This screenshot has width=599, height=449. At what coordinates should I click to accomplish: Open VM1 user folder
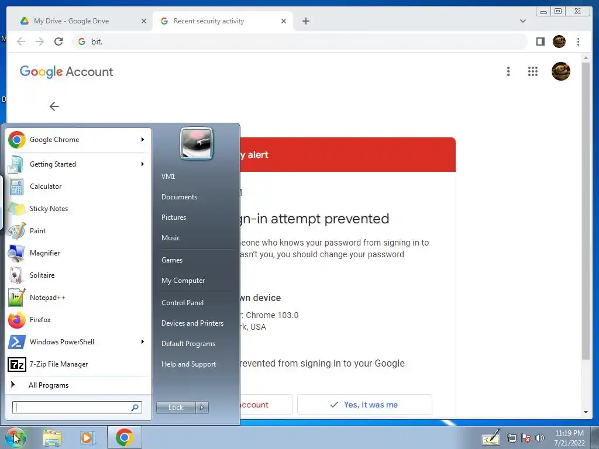click(168, 177)
